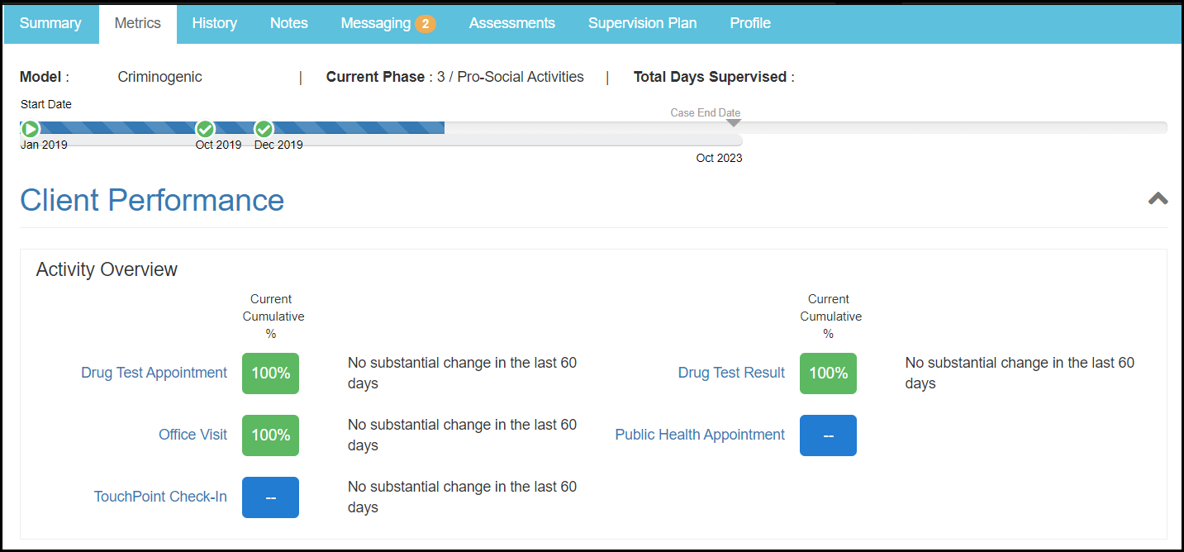The width and height of the screenshot is (1184, 552).
Task: Go to the Assessments tab
Action: pos(511,23)
